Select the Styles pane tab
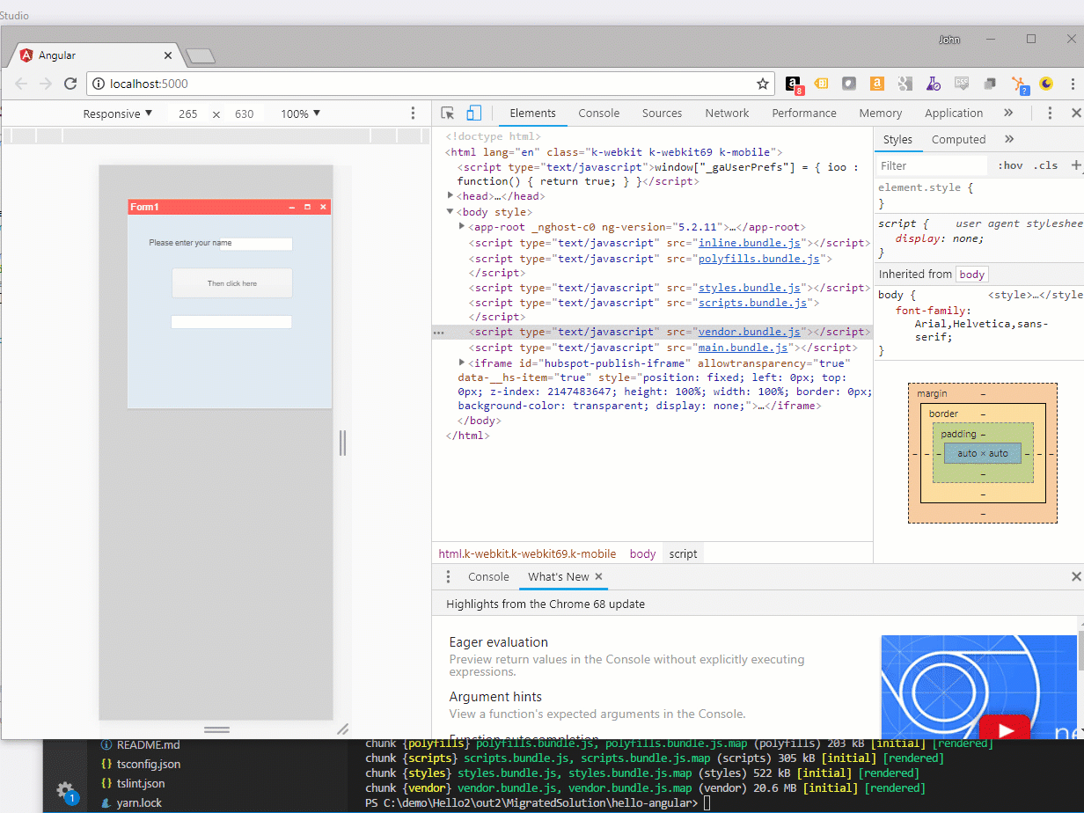 [x=898, y=139]
